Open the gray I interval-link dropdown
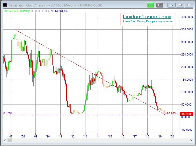This screenshot has height=146, width=196. (x=159, y=5)
